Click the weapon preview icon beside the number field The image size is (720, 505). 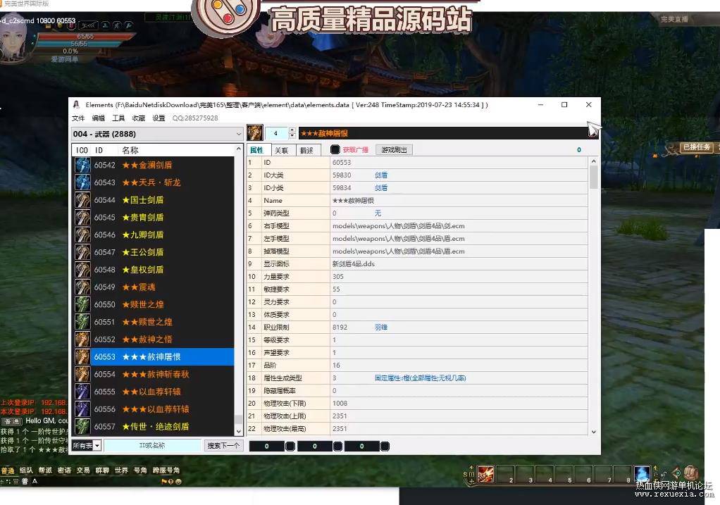[255, 133]
